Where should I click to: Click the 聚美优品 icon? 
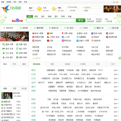63,41
